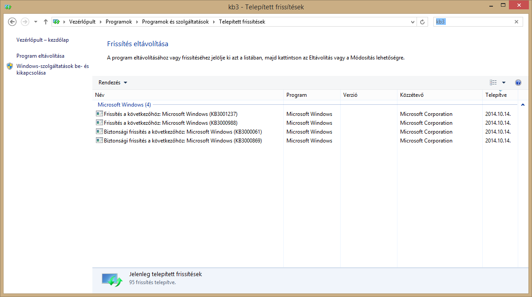The image size is (532, 297).
Task: Go up one level with Up arrow
Action: 45,22
